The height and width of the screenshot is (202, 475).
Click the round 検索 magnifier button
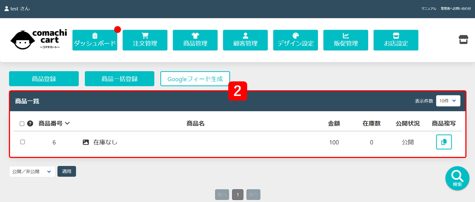click(457, 178)
